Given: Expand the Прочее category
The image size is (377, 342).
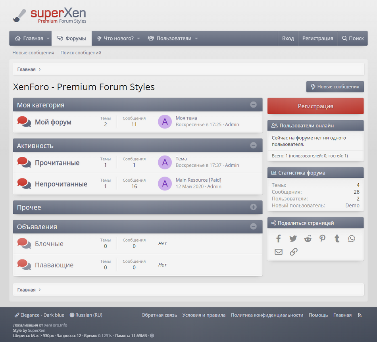Looking at the screenshot, I should (x=253, y=207).
